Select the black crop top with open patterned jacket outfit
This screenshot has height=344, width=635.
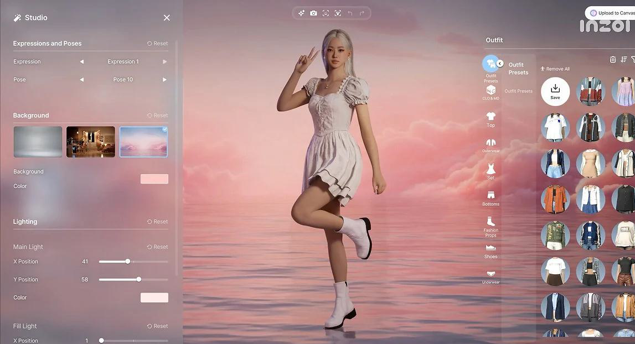coord(591,271)
